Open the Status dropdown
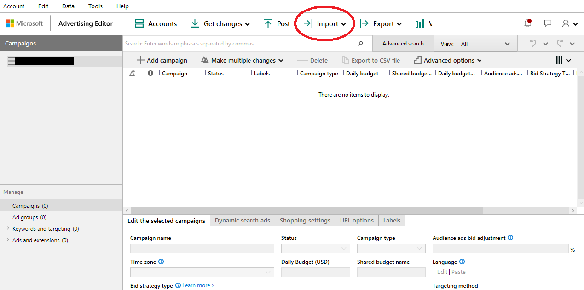This screenshot has height=290, width=584. tap(316, 249)
